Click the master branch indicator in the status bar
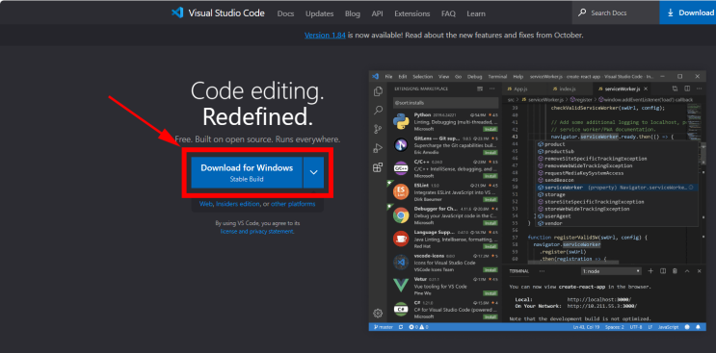 384,327
